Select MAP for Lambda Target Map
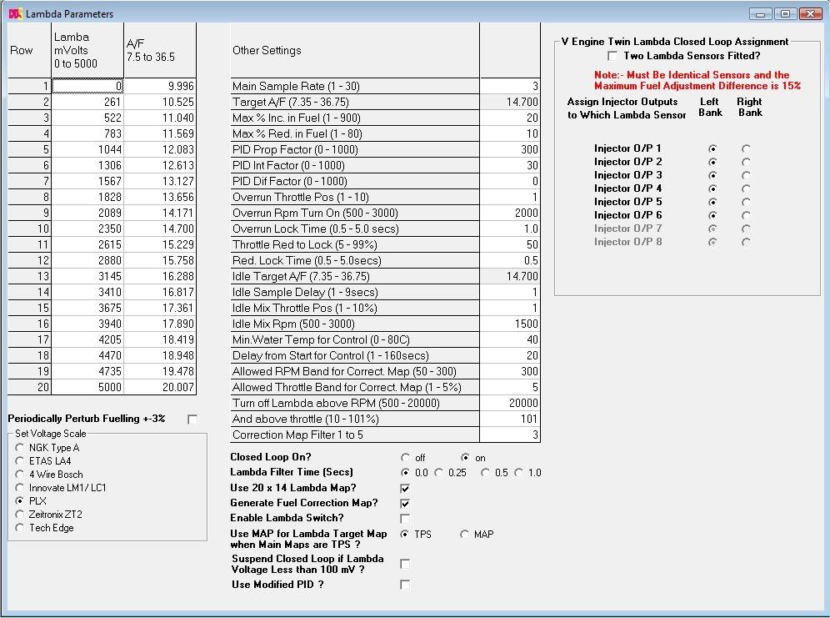 464,535
